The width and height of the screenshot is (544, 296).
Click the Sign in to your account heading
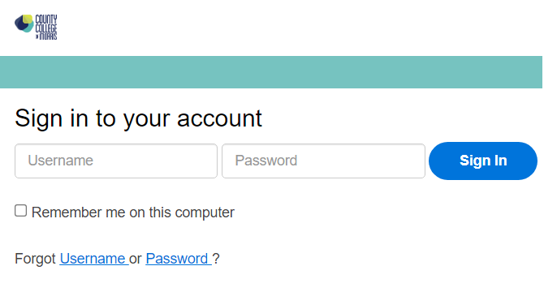click(138, 118)
